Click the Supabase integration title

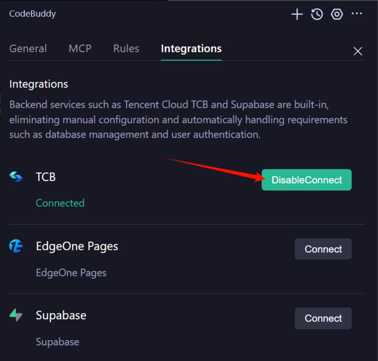pyautogui.click(x=61, y=315)
